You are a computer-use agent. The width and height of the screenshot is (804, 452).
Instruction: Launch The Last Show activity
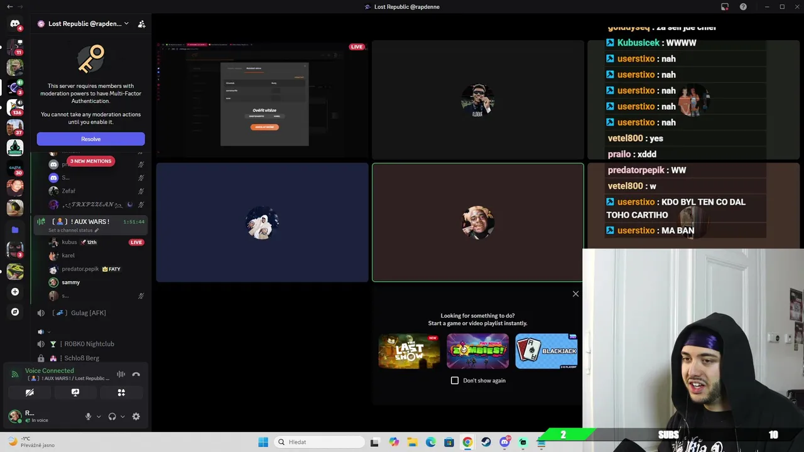click(x=409, y=351)
